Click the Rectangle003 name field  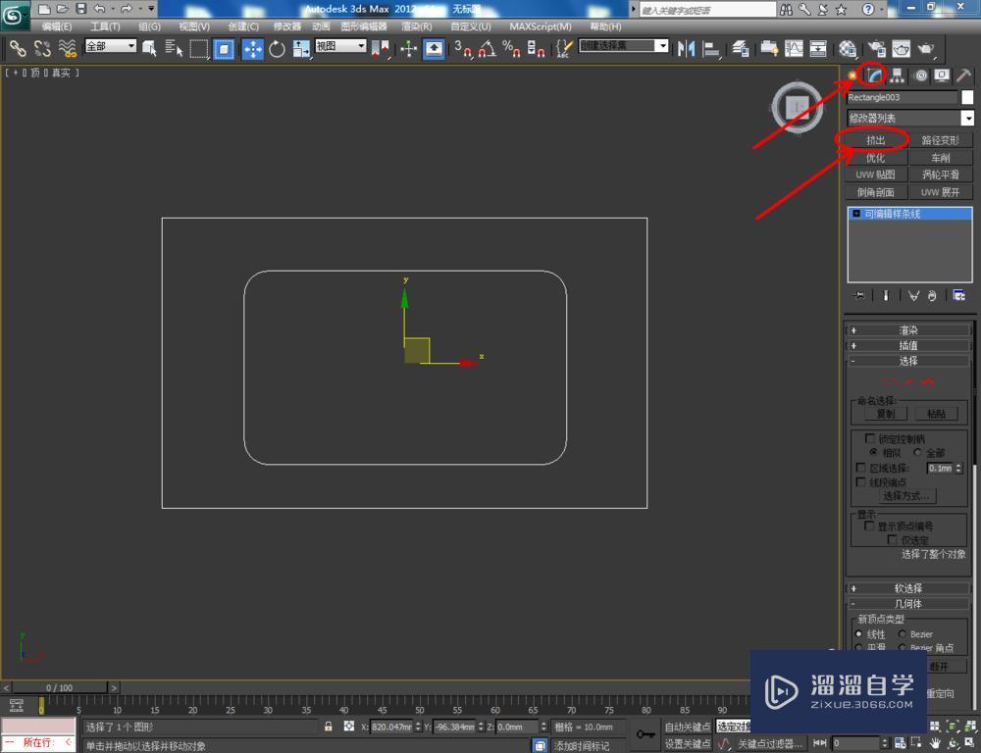(903, 97)
